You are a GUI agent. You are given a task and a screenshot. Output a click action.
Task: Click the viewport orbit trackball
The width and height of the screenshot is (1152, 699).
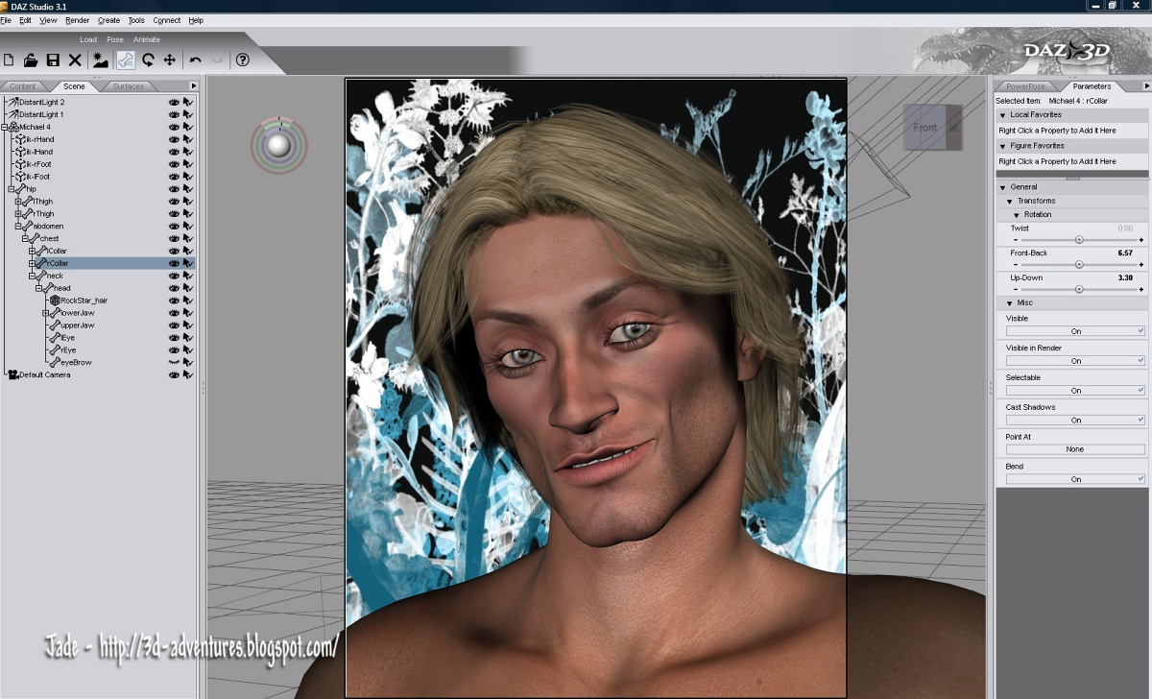(279, 145)
